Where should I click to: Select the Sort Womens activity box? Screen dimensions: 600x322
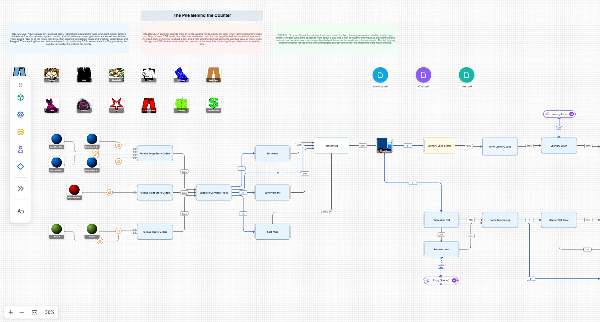click(273, 193)
